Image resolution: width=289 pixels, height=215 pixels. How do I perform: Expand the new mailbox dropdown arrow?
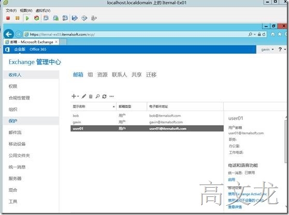click(78, 96)
